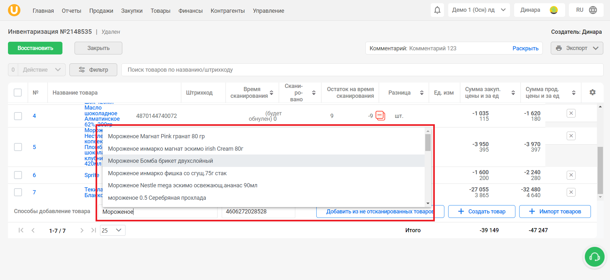Select Мороженое Nestle mega эскимо ананас
Image resolution: width=610 pixels, height=280 pixels.
coord(264,185)
